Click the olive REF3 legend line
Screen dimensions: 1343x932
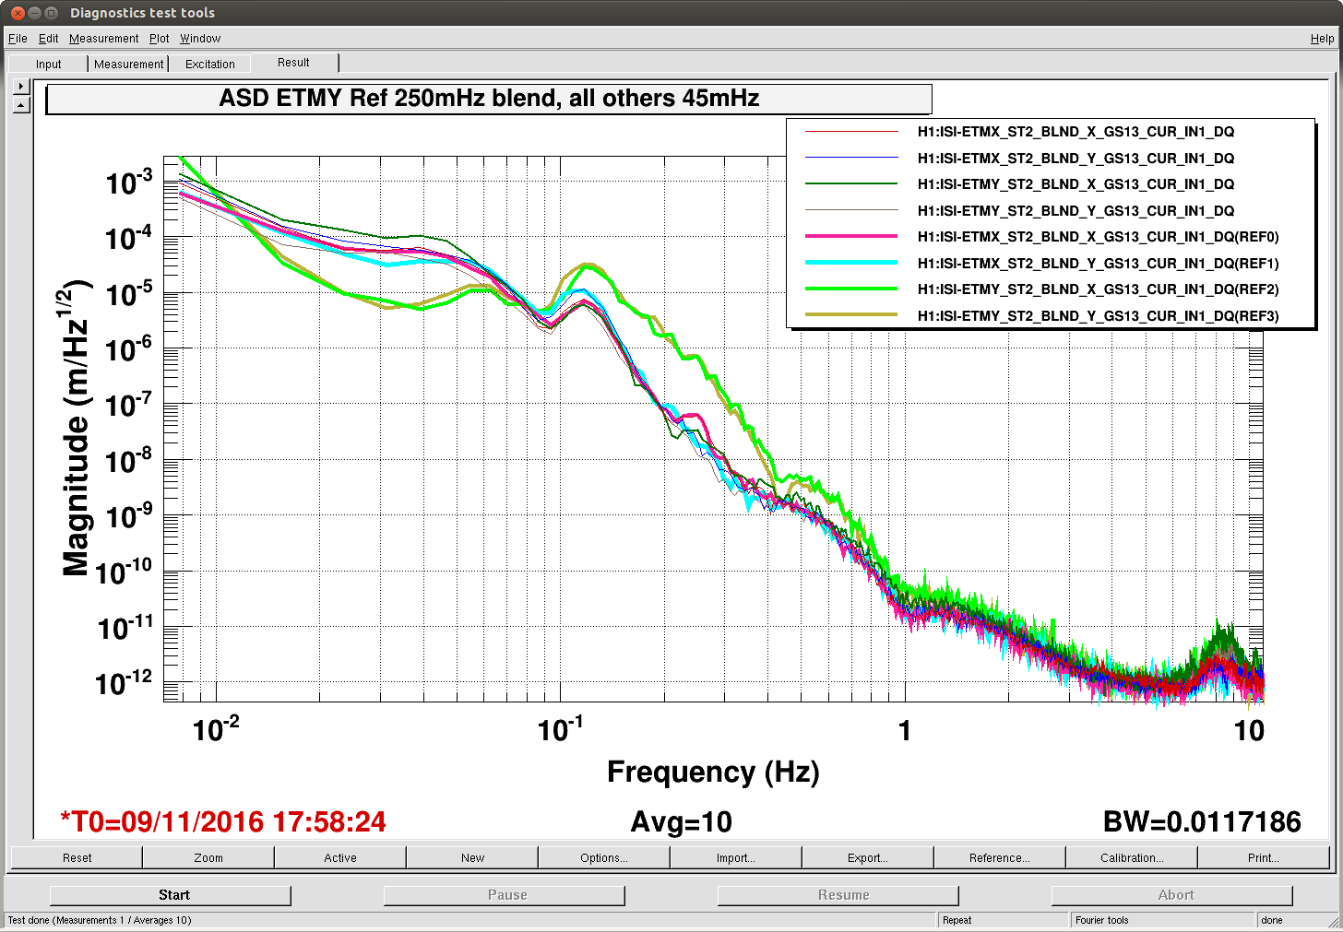pos(851,315)
